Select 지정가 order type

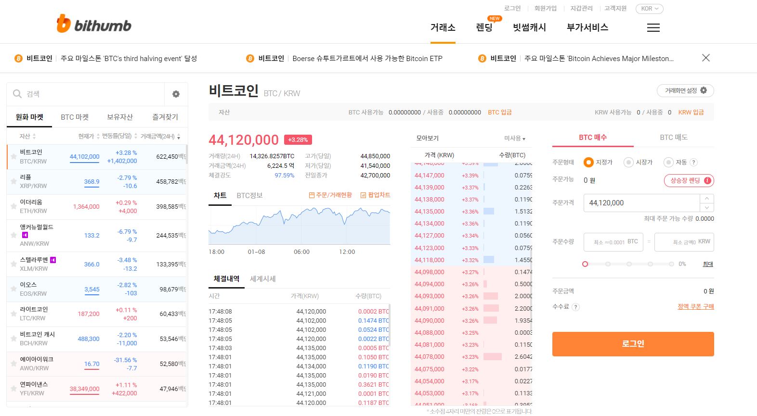pyautogui.click(x=588, y=163)
